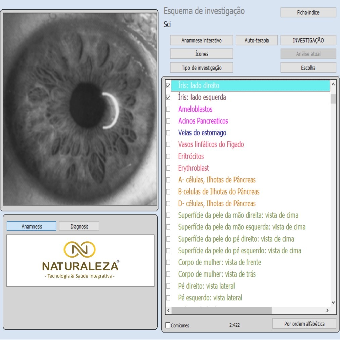Open Tipo de investigação options
340x340 pixels.
pyautogui.click(x=201, y=68)
